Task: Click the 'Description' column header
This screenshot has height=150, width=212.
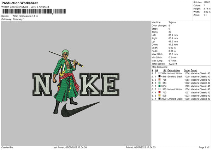Action: click(174, 70)
